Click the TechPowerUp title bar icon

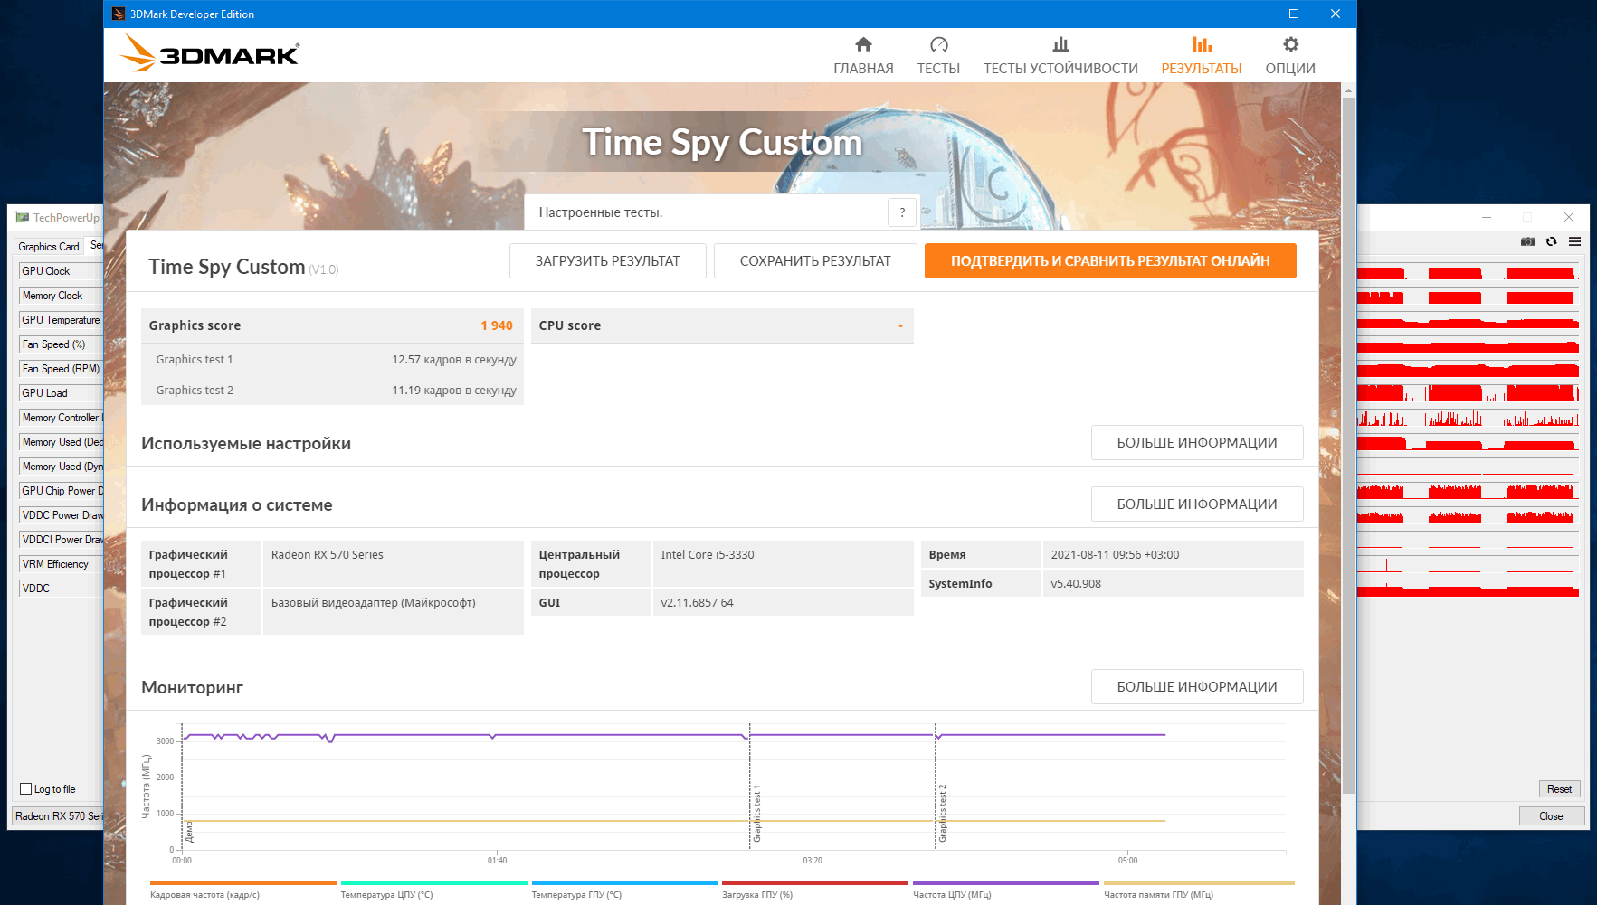click(x=23, y=217)
